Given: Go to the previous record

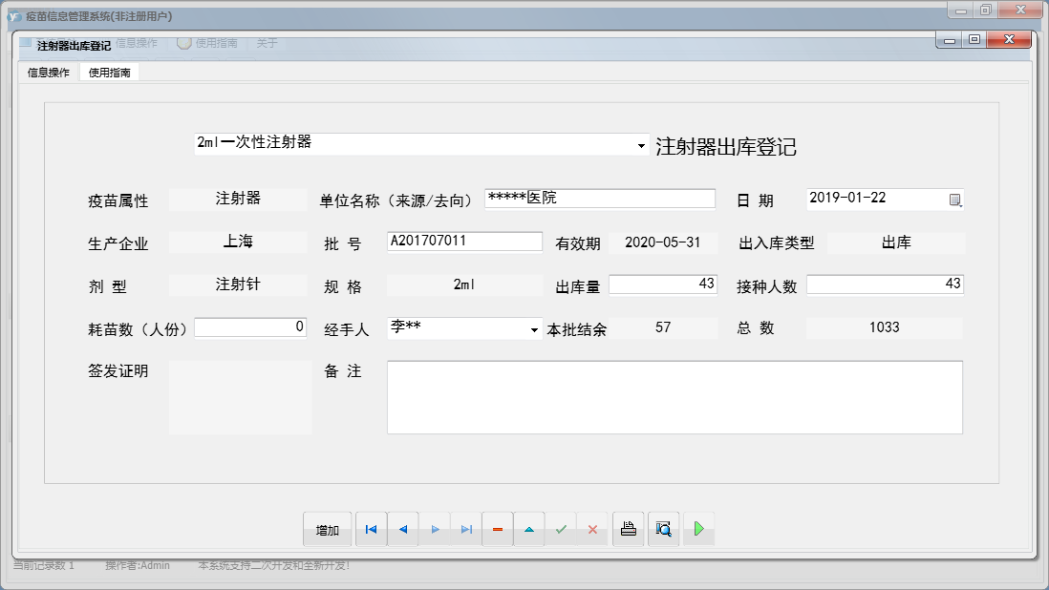Looking at the screenshot, I should click(403, 530).
